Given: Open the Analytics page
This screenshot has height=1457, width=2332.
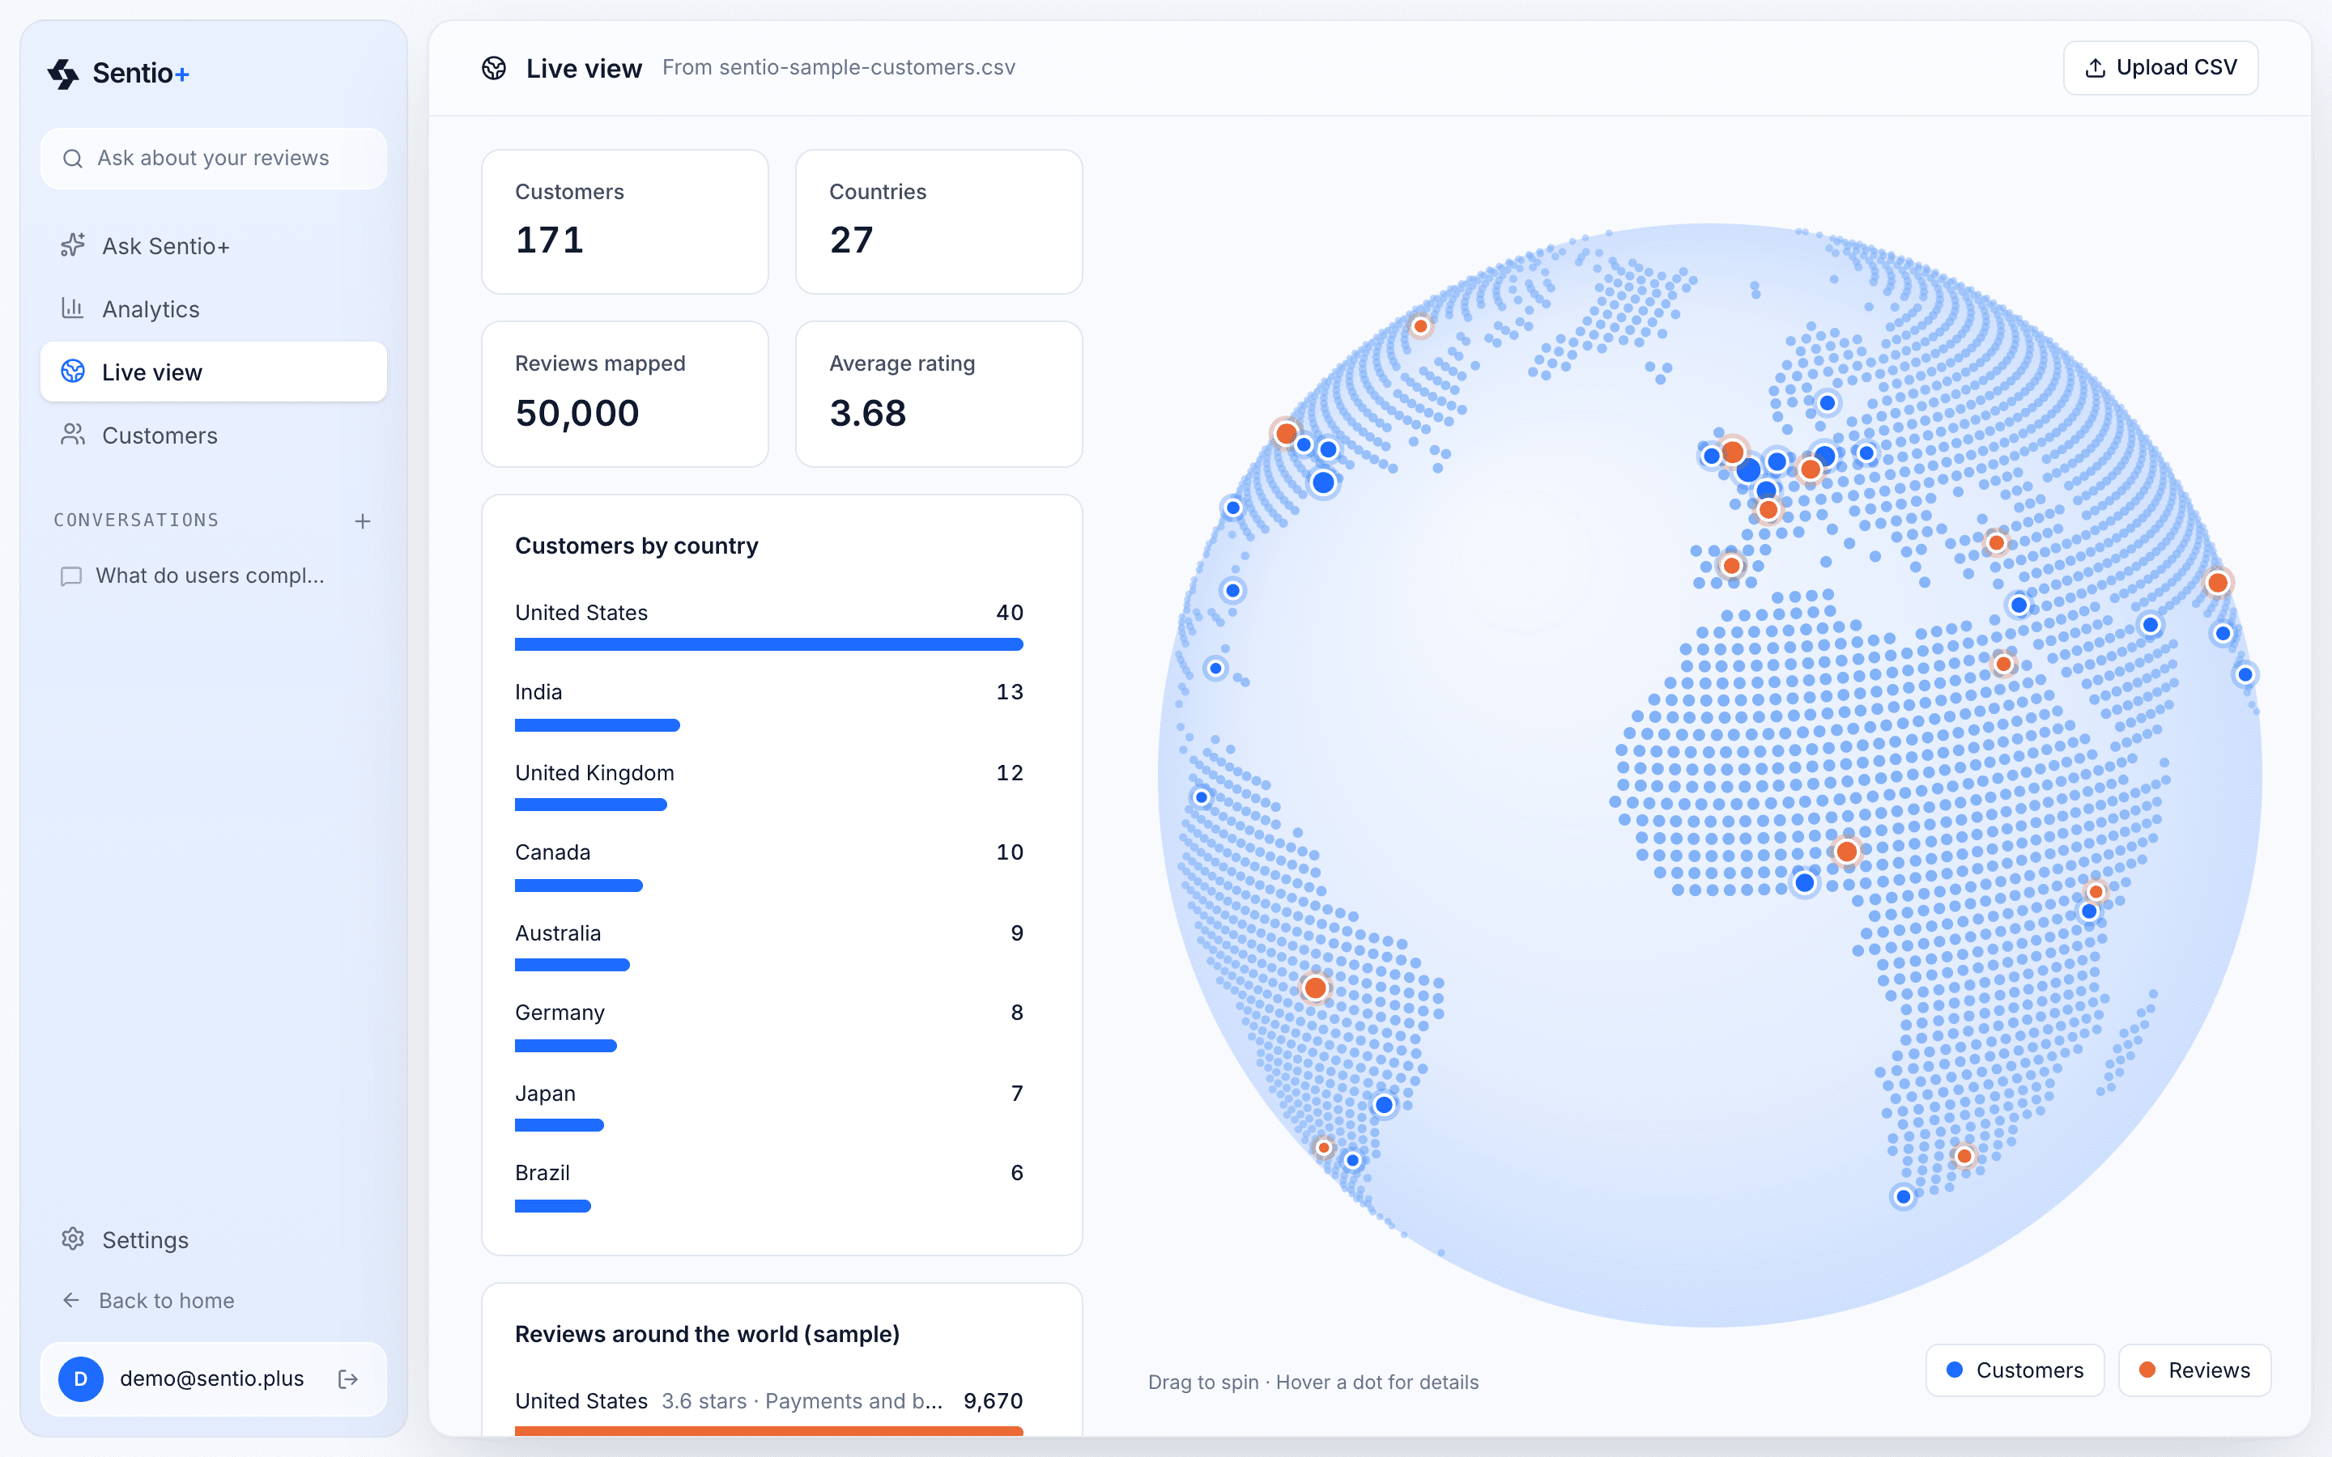Looking at the screenshot, I should pos(214,308).
